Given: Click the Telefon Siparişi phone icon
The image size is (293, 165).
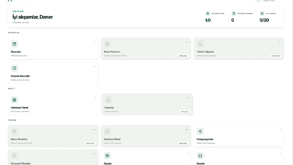Looking at the screenshot, I should [x=200, y=44].
